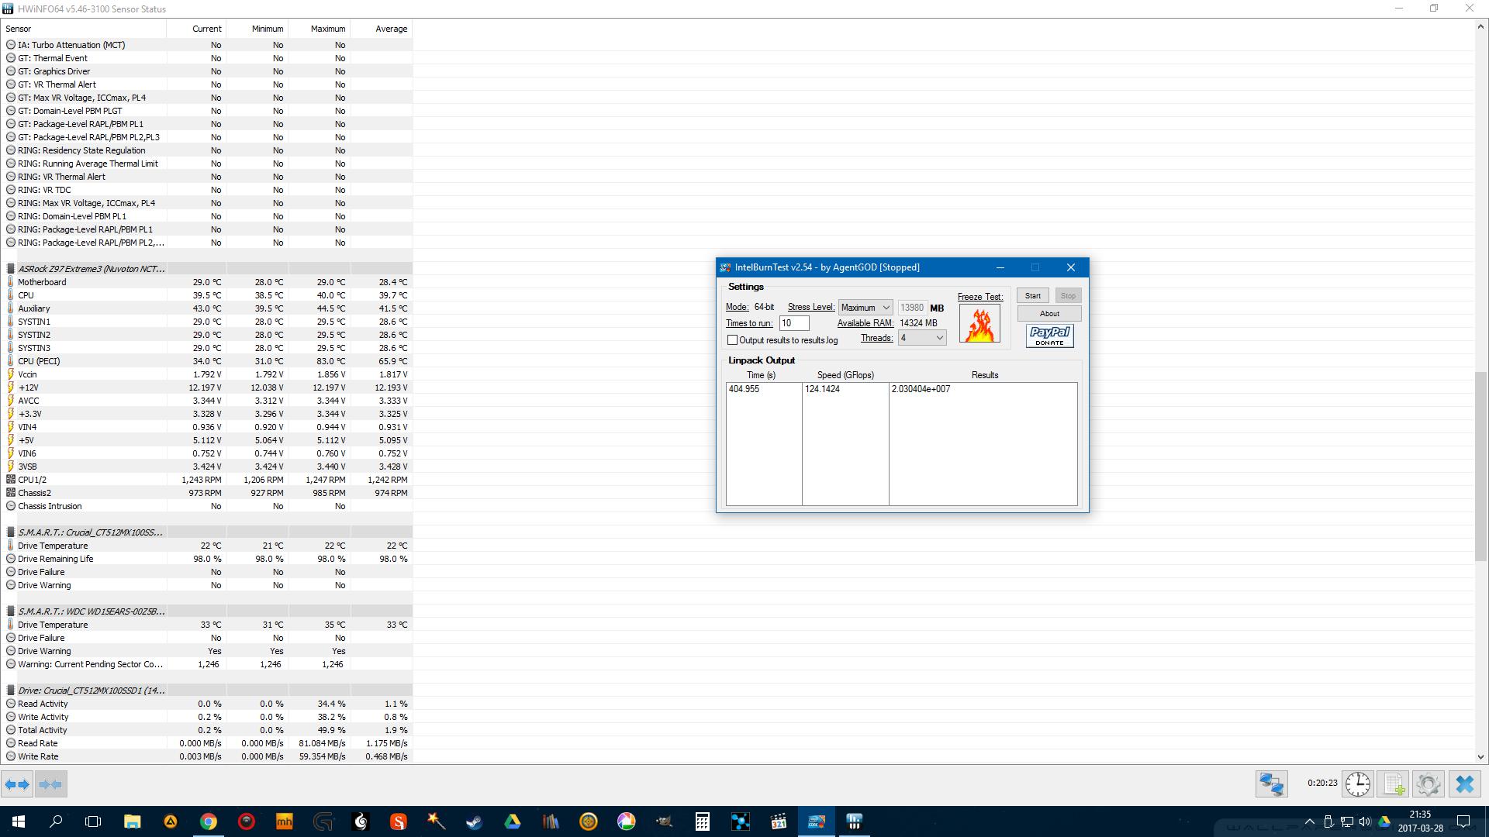1489x837 pixels.
Task: Click the stress memory MB field
Action: coord(912,308)
